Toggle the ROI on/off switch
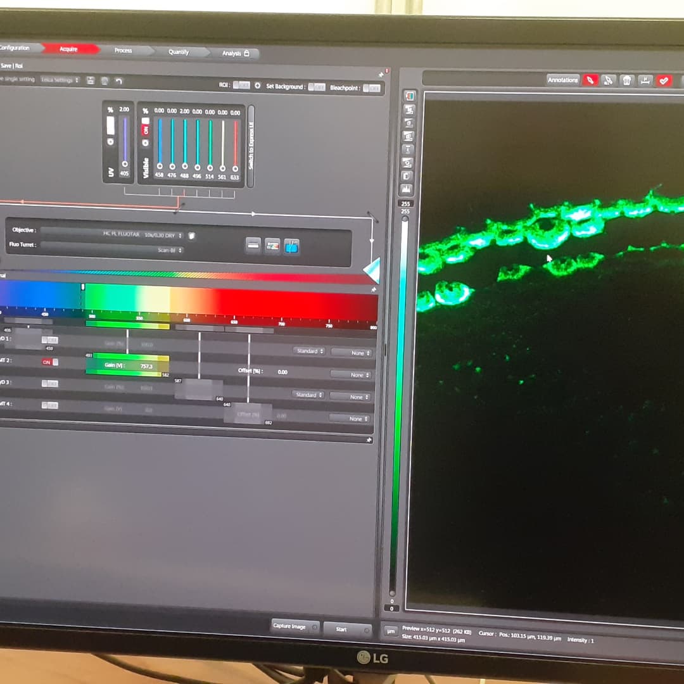The height and width of the screenshot is (684, 684). [x=241, y=85]
